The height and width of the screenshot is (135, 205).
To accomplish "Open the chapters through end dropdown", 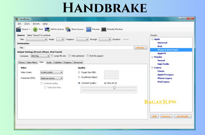I will (x=105, y=39).
